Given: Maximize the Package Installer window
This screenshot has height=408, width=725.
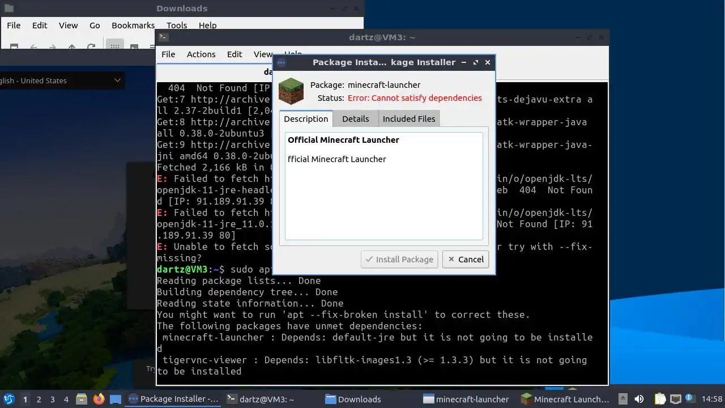Looking at the screenshot, I should (x=476, y=62).
